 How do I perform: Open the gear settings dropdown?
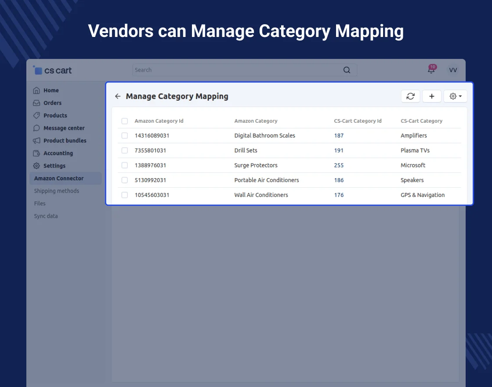pyautogui.click(x=455, y=96)
